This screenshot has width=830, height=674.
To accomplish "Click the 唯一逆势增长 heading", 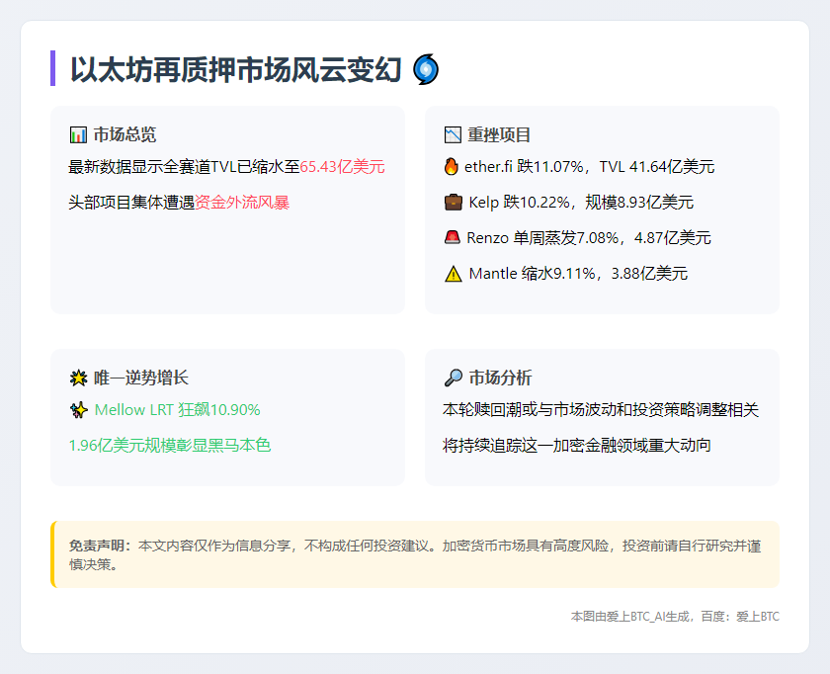I will tap(141, 379).
